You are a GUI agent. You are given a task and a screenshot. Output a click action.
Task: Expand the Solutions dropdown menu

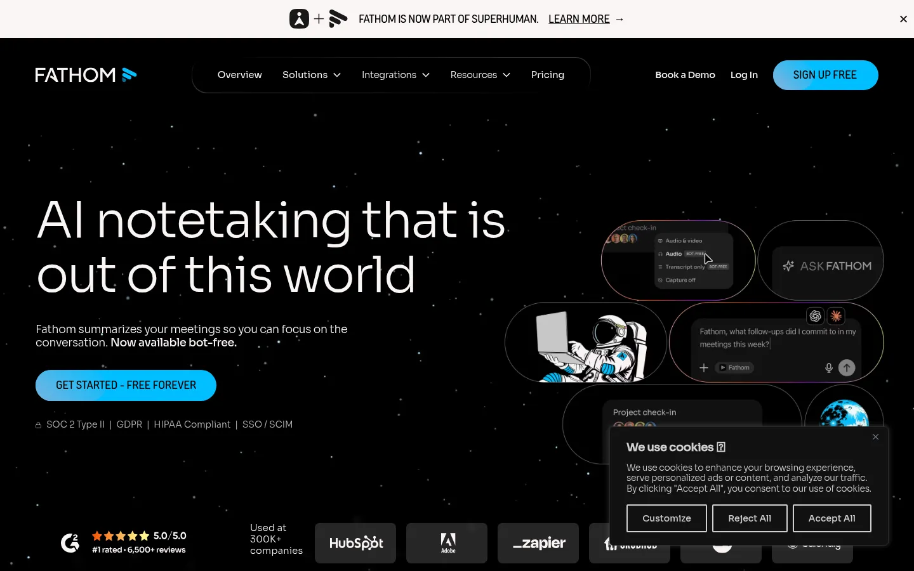(312, 75)
